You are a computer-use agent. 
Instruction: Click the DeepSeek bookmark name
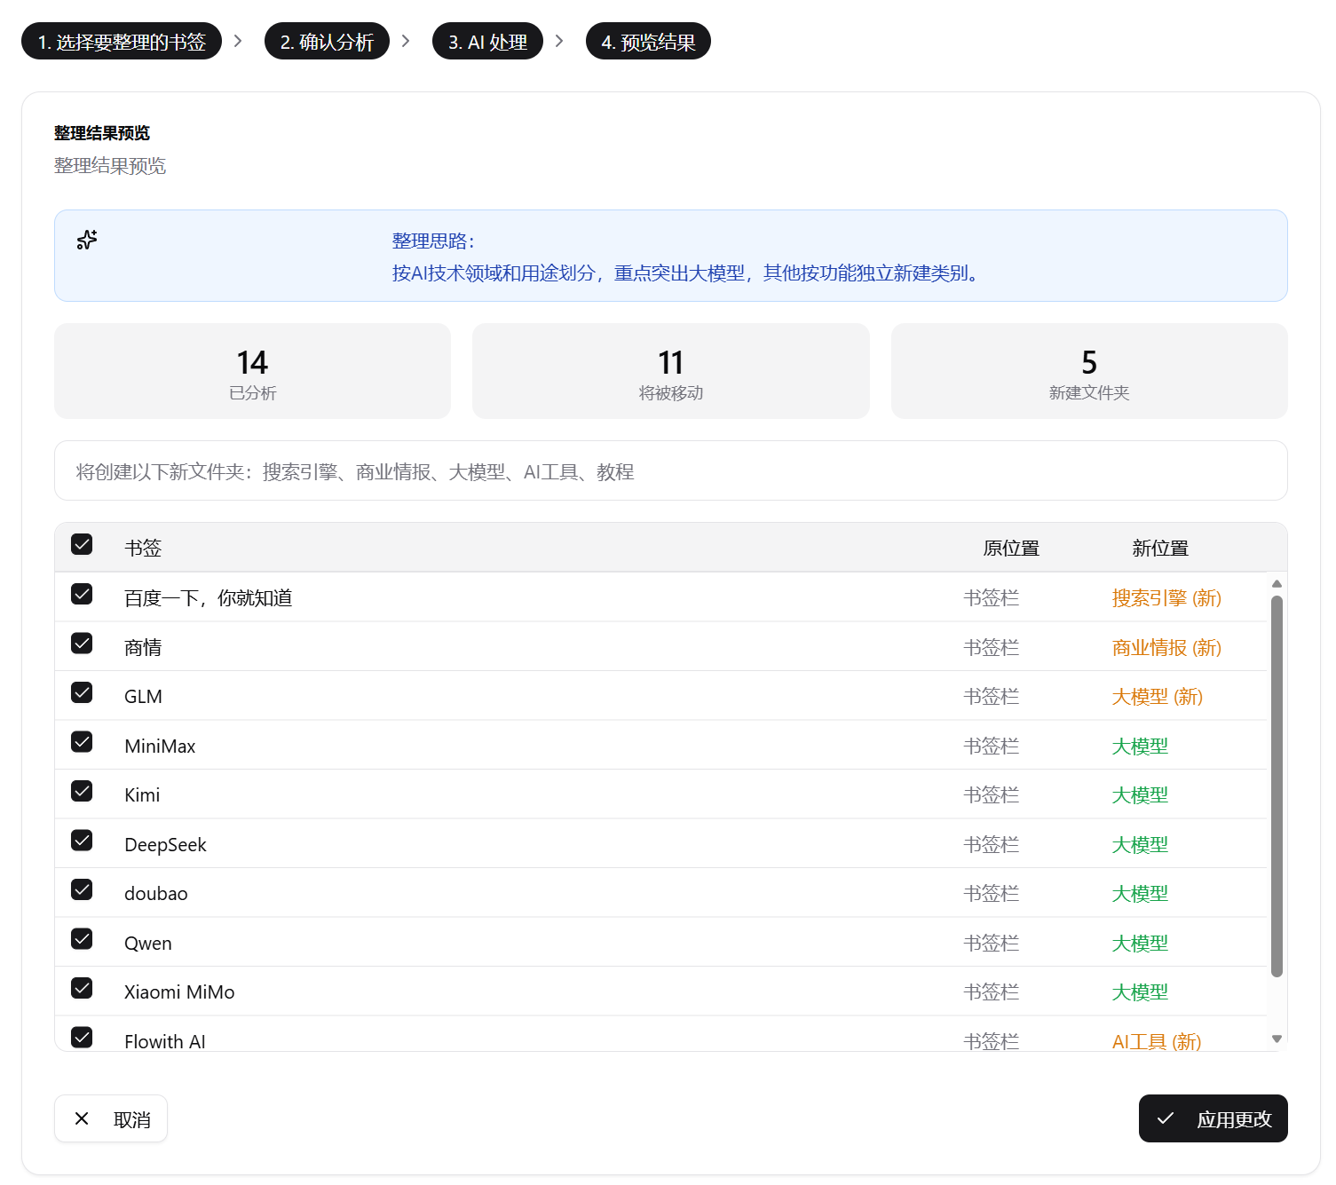click(x=165, y=845)
